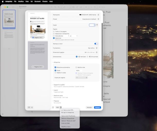Click the Stampa print button
Screen dimensions: 157x131
point(97,107)
